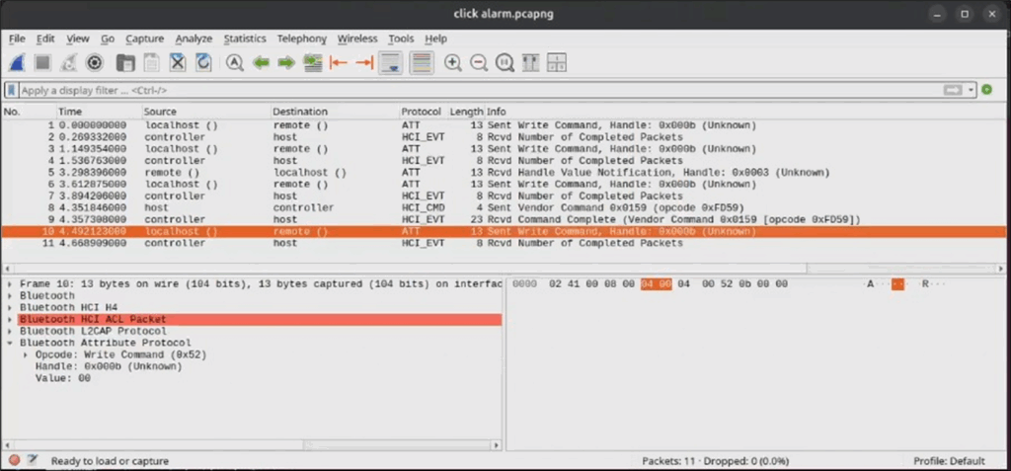Screen dimensions: 1011x471
Task: Sort by the Info column header
Action: click(x=745, y=112)
